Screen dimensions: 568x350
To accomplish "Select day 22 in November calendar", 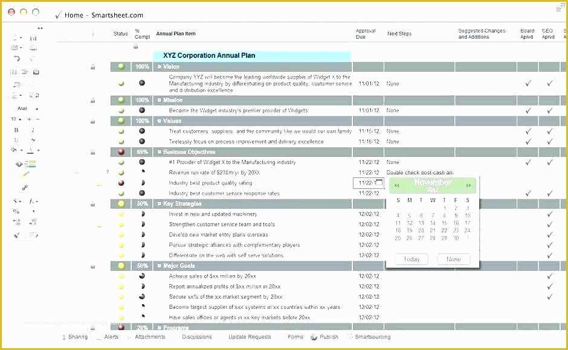I will tap(444, 231).
